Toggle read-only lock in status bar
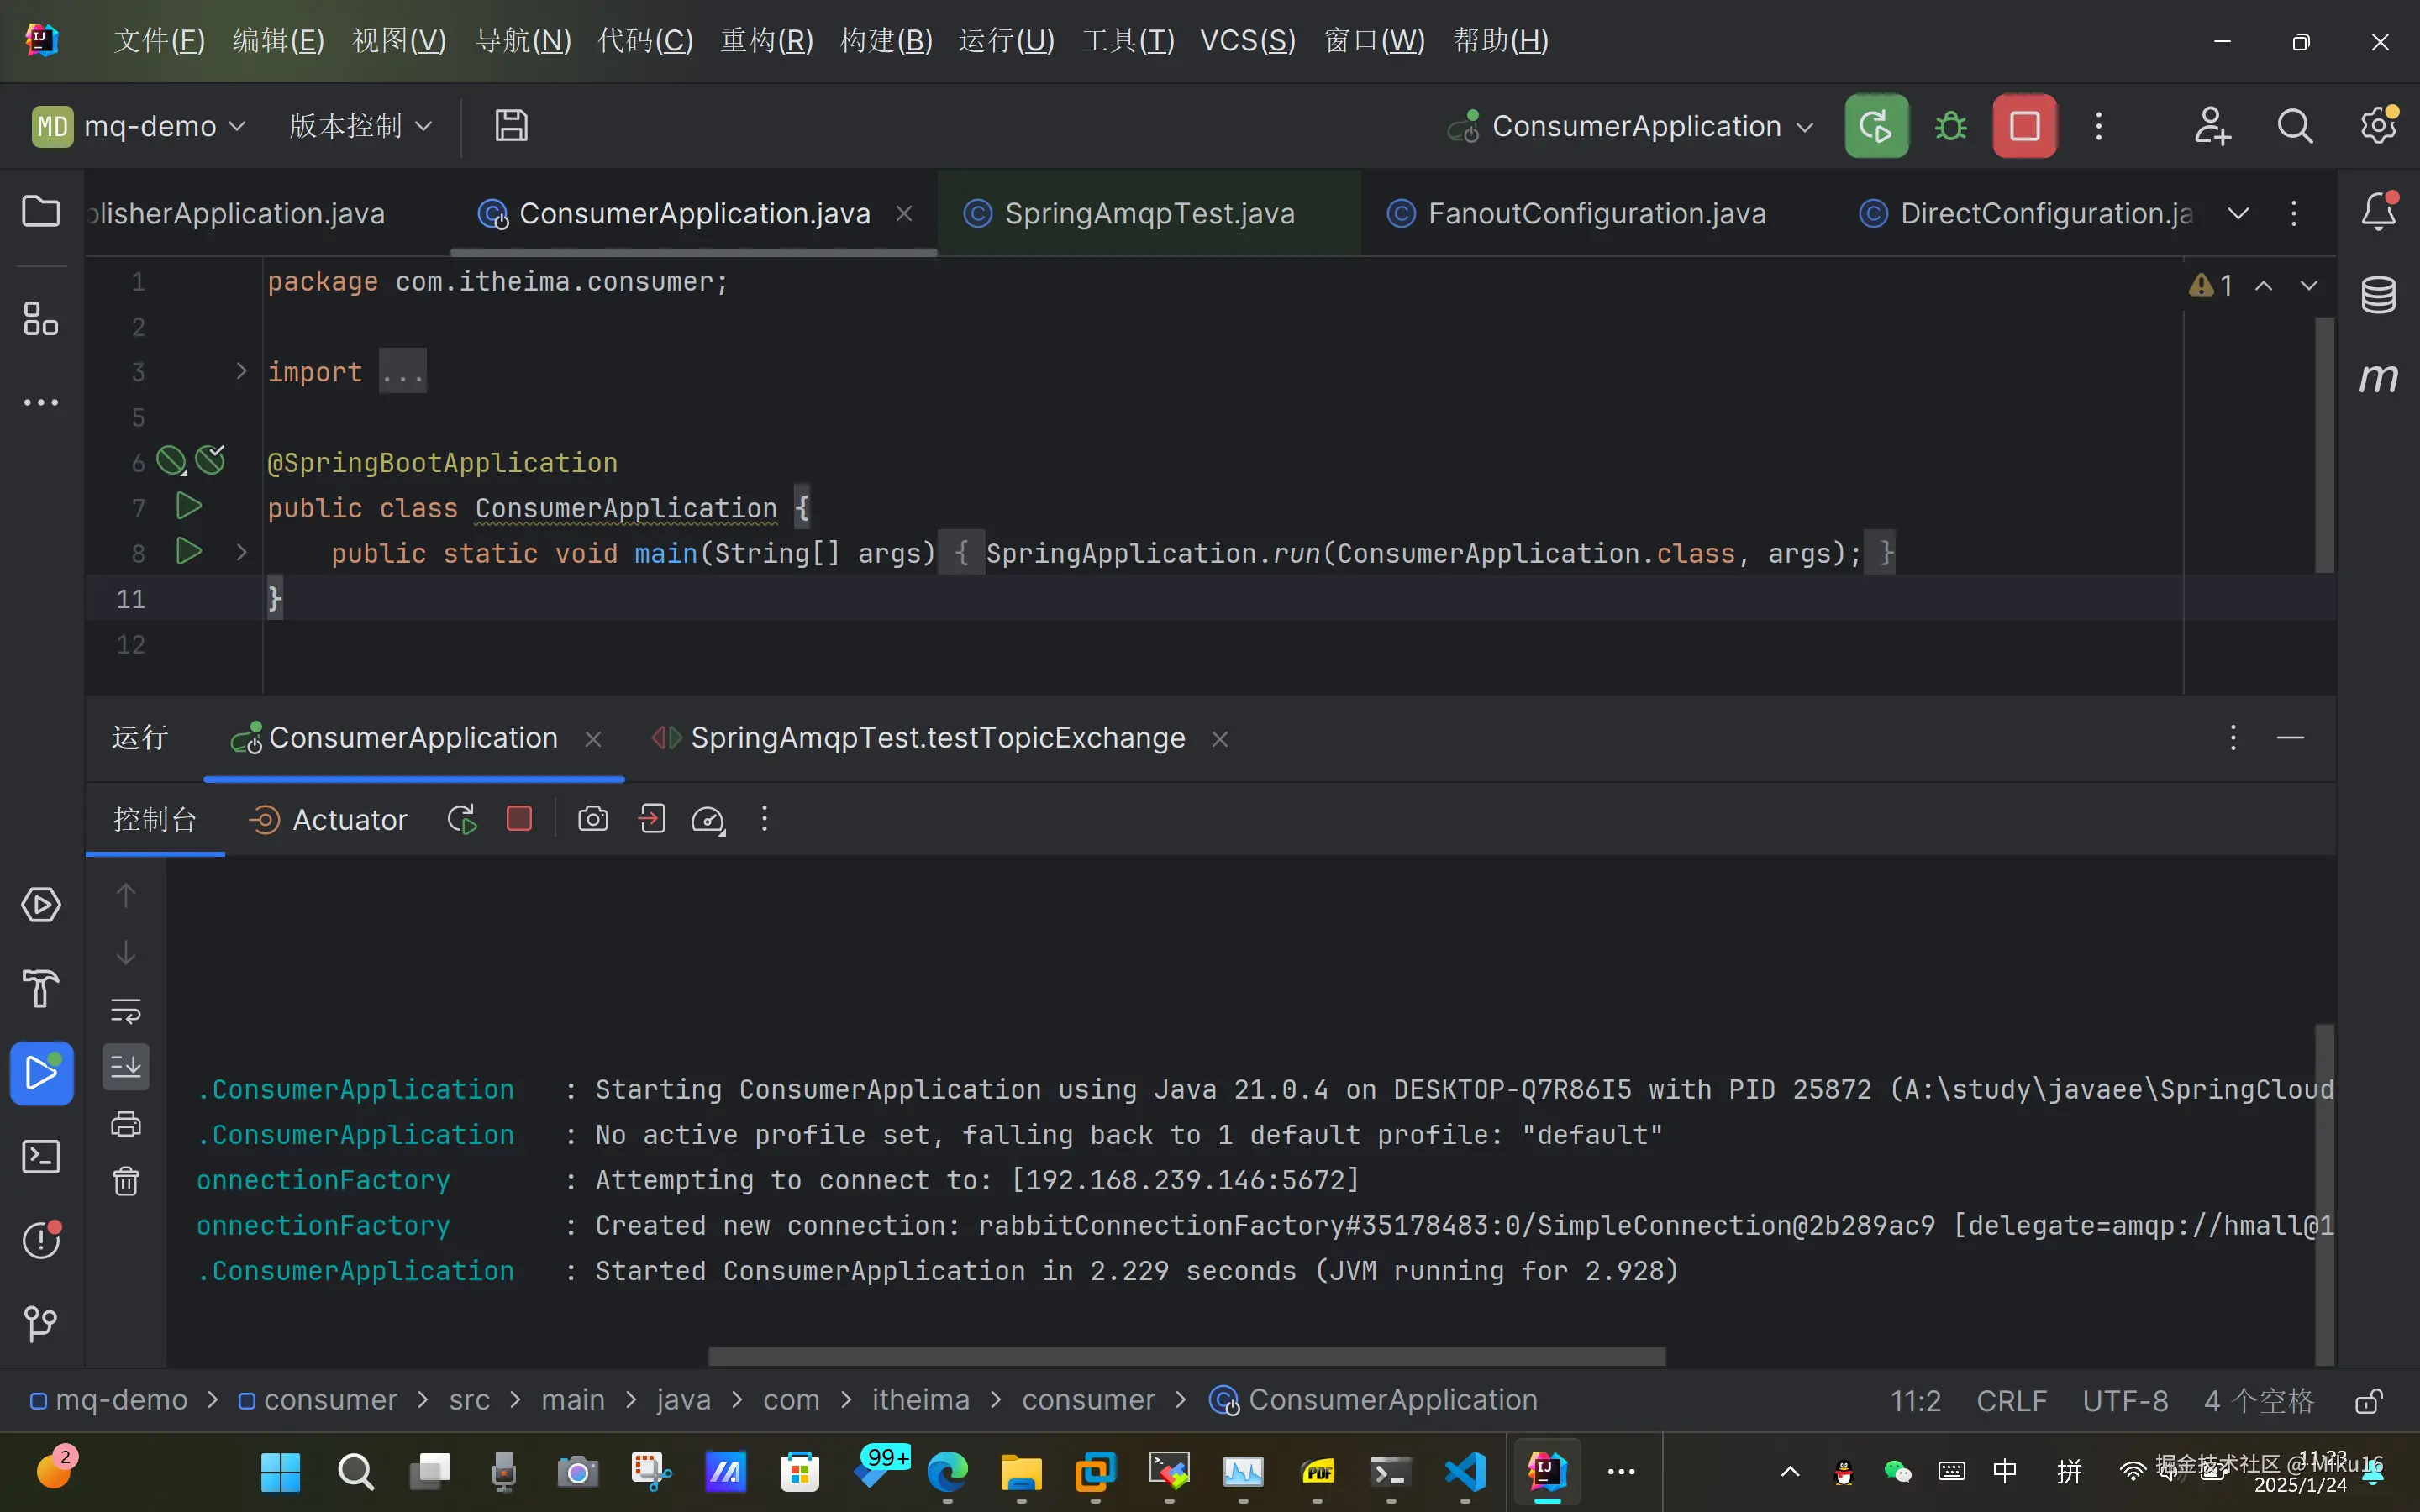2420x1512 pixels. click(2368, 1401)
